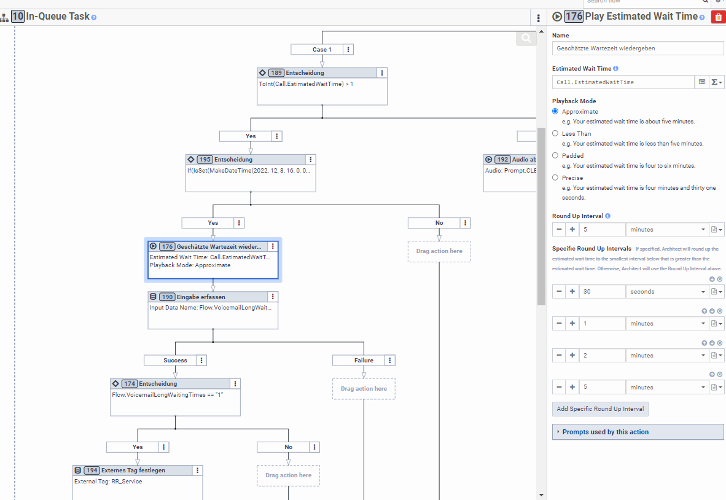This screenshot has height=500, width=726.
Task: Click the canvas scroll down arrow
Action: (541, 495)
